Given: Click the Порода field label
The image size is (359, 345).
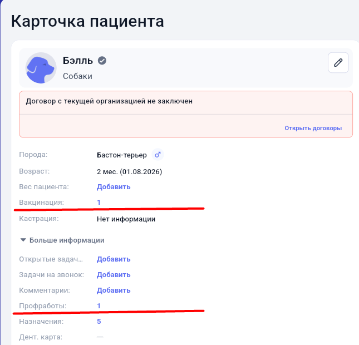Looking at the screenshot, I should click(x=33, y=155).
